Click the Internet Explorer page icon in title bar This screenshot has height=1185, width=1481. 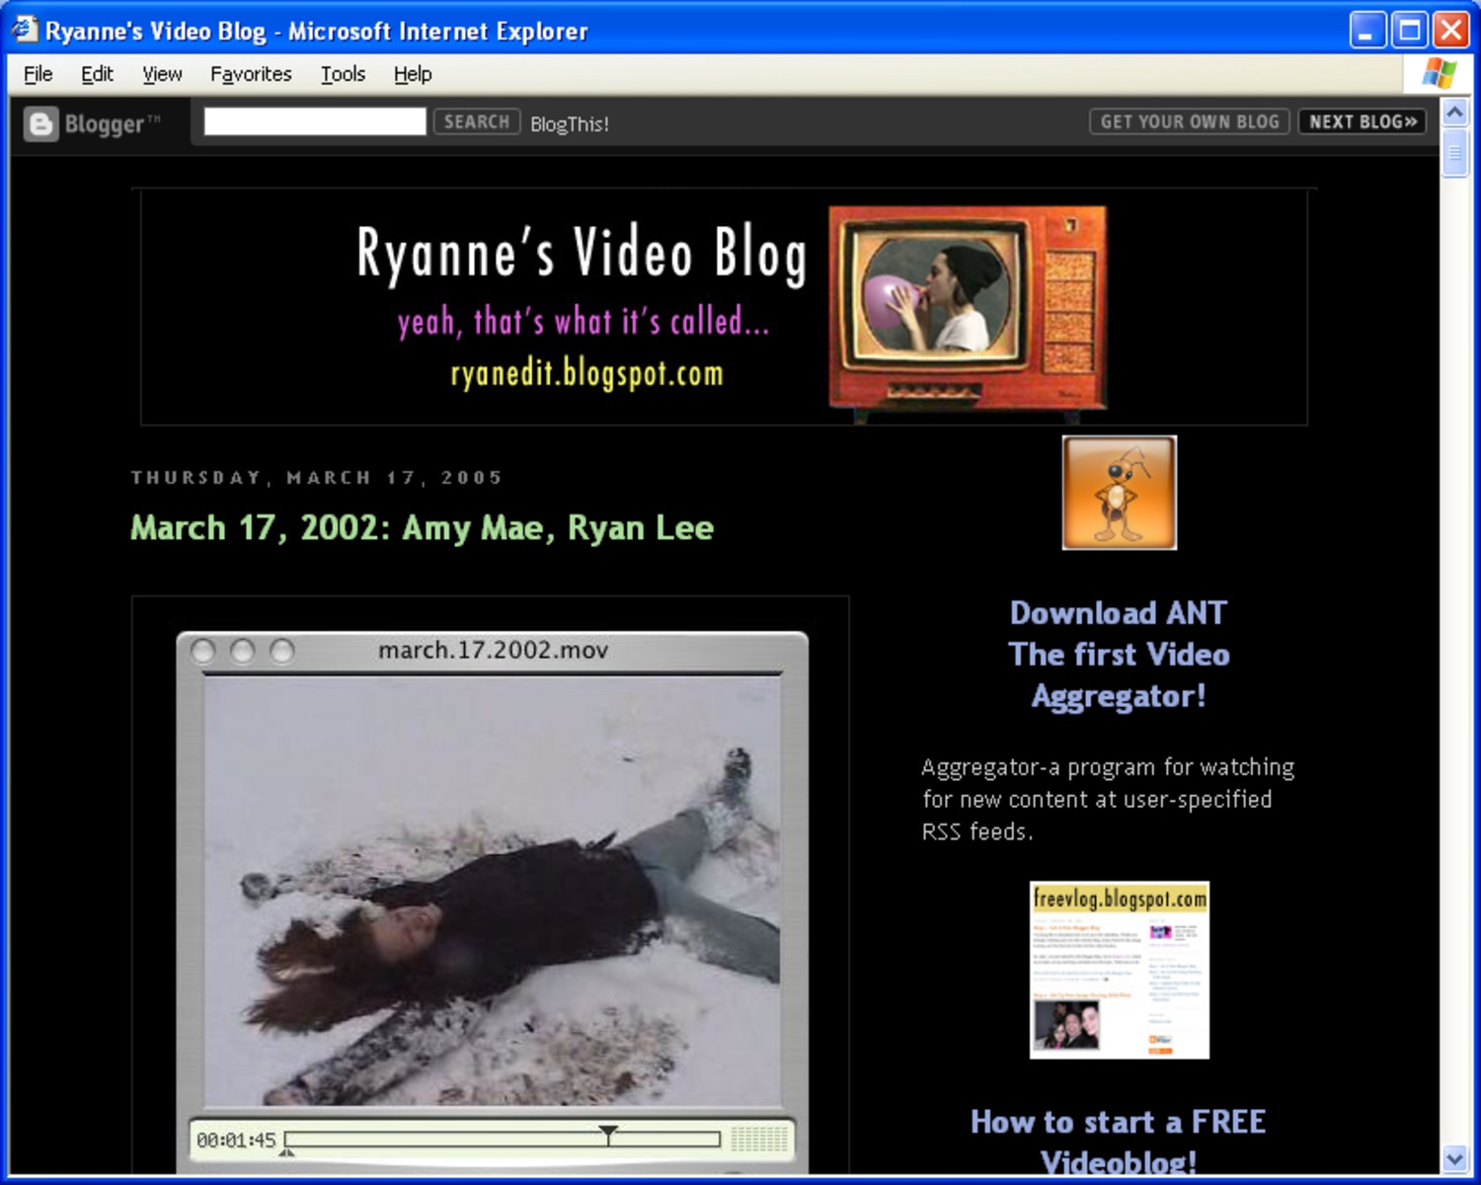[x=25, y=30]
